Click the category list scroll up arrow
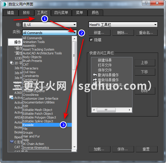This screenshot has height=163, width=166. coord(74,39)
